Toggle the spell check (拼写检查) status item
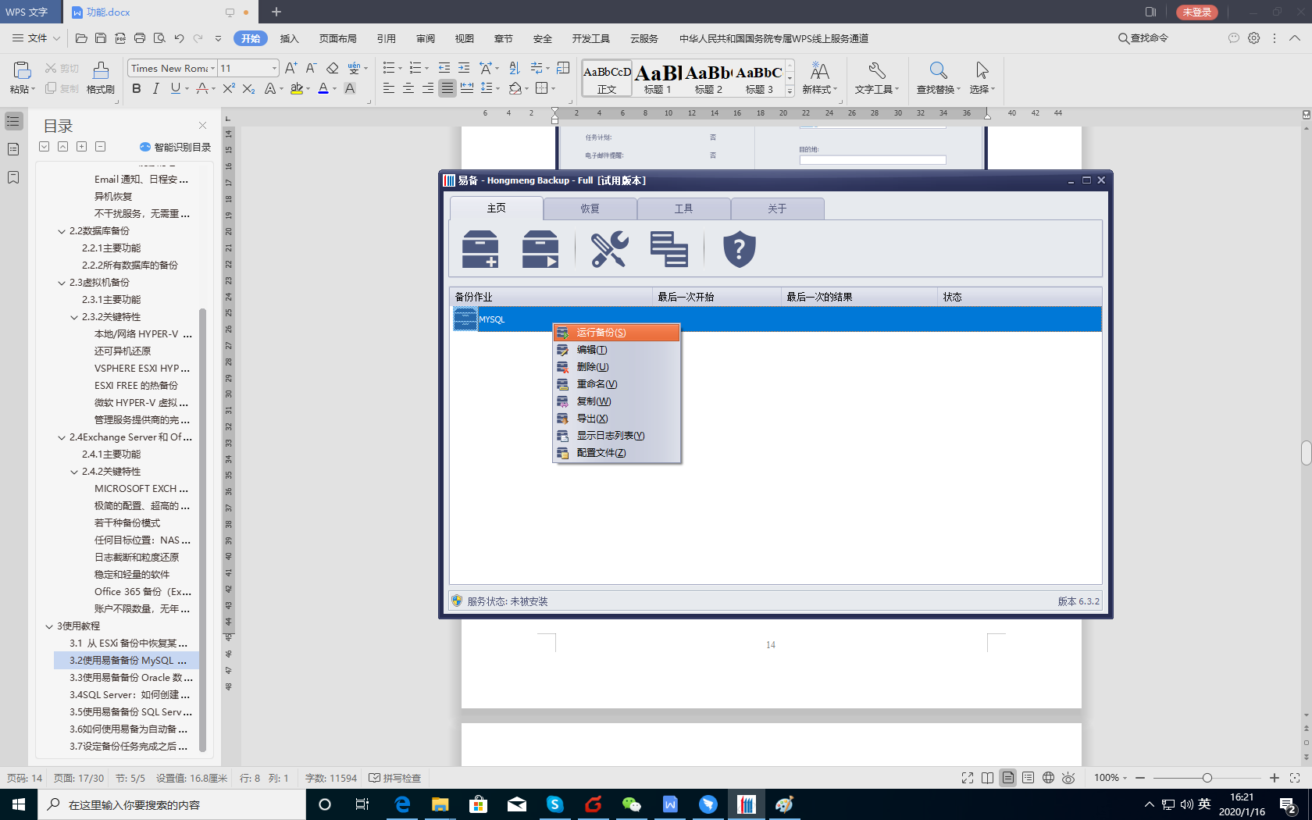Viewport: 1312px width, 820px height. pyautogui.click(x=395, y=778)
